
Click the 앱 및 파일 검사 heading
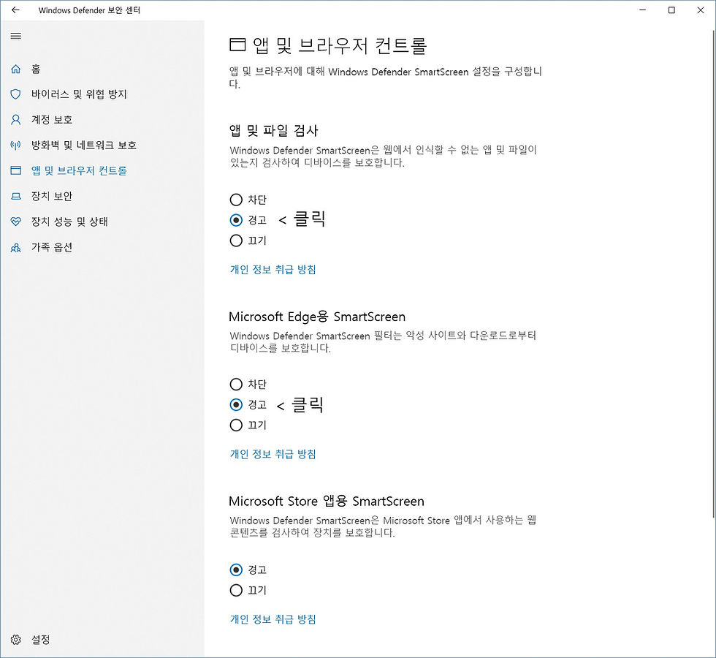point(273,131)
